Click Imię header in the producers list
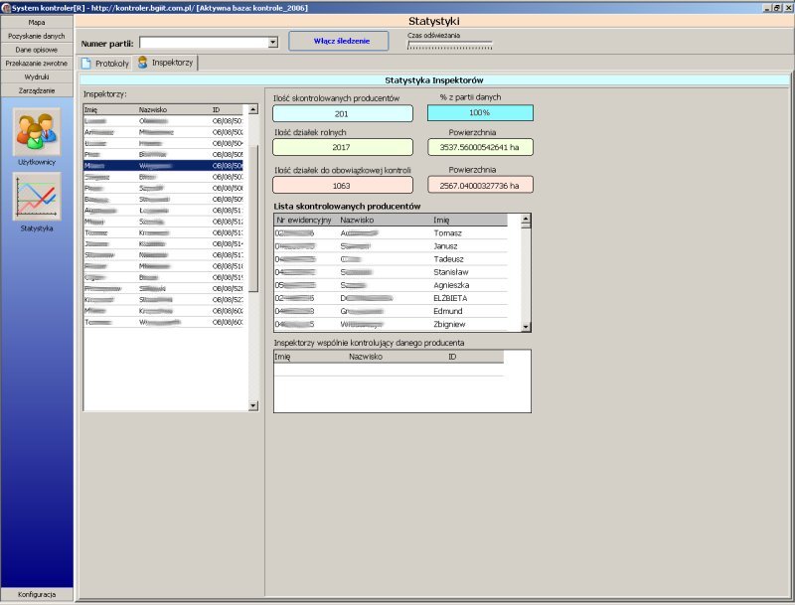 tap(469, 220)
